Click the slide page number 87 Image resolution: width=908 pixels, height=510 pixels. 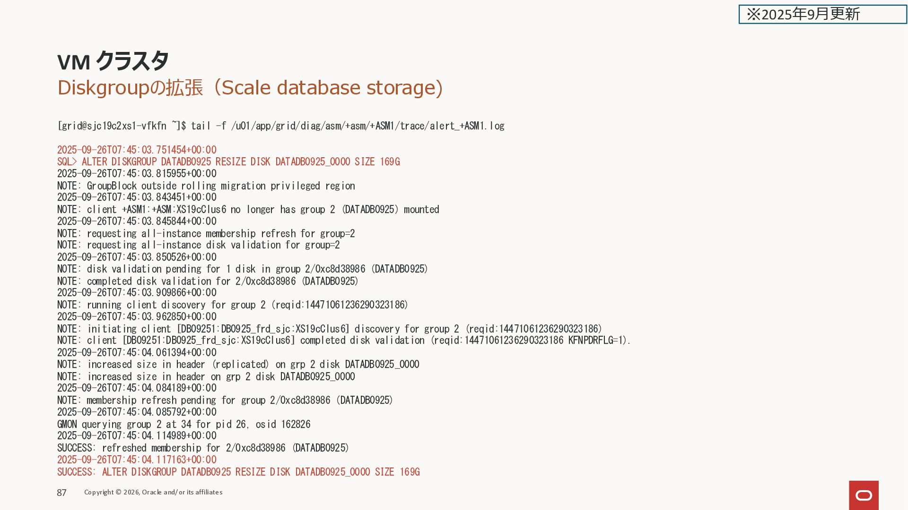[62, 493]
